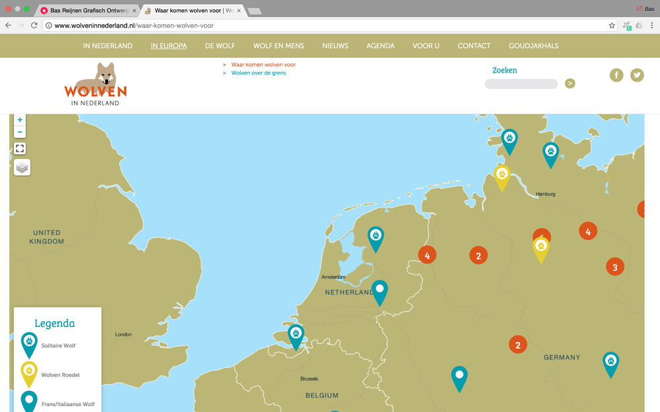Open the Facebook page icon

coord(616,75)
